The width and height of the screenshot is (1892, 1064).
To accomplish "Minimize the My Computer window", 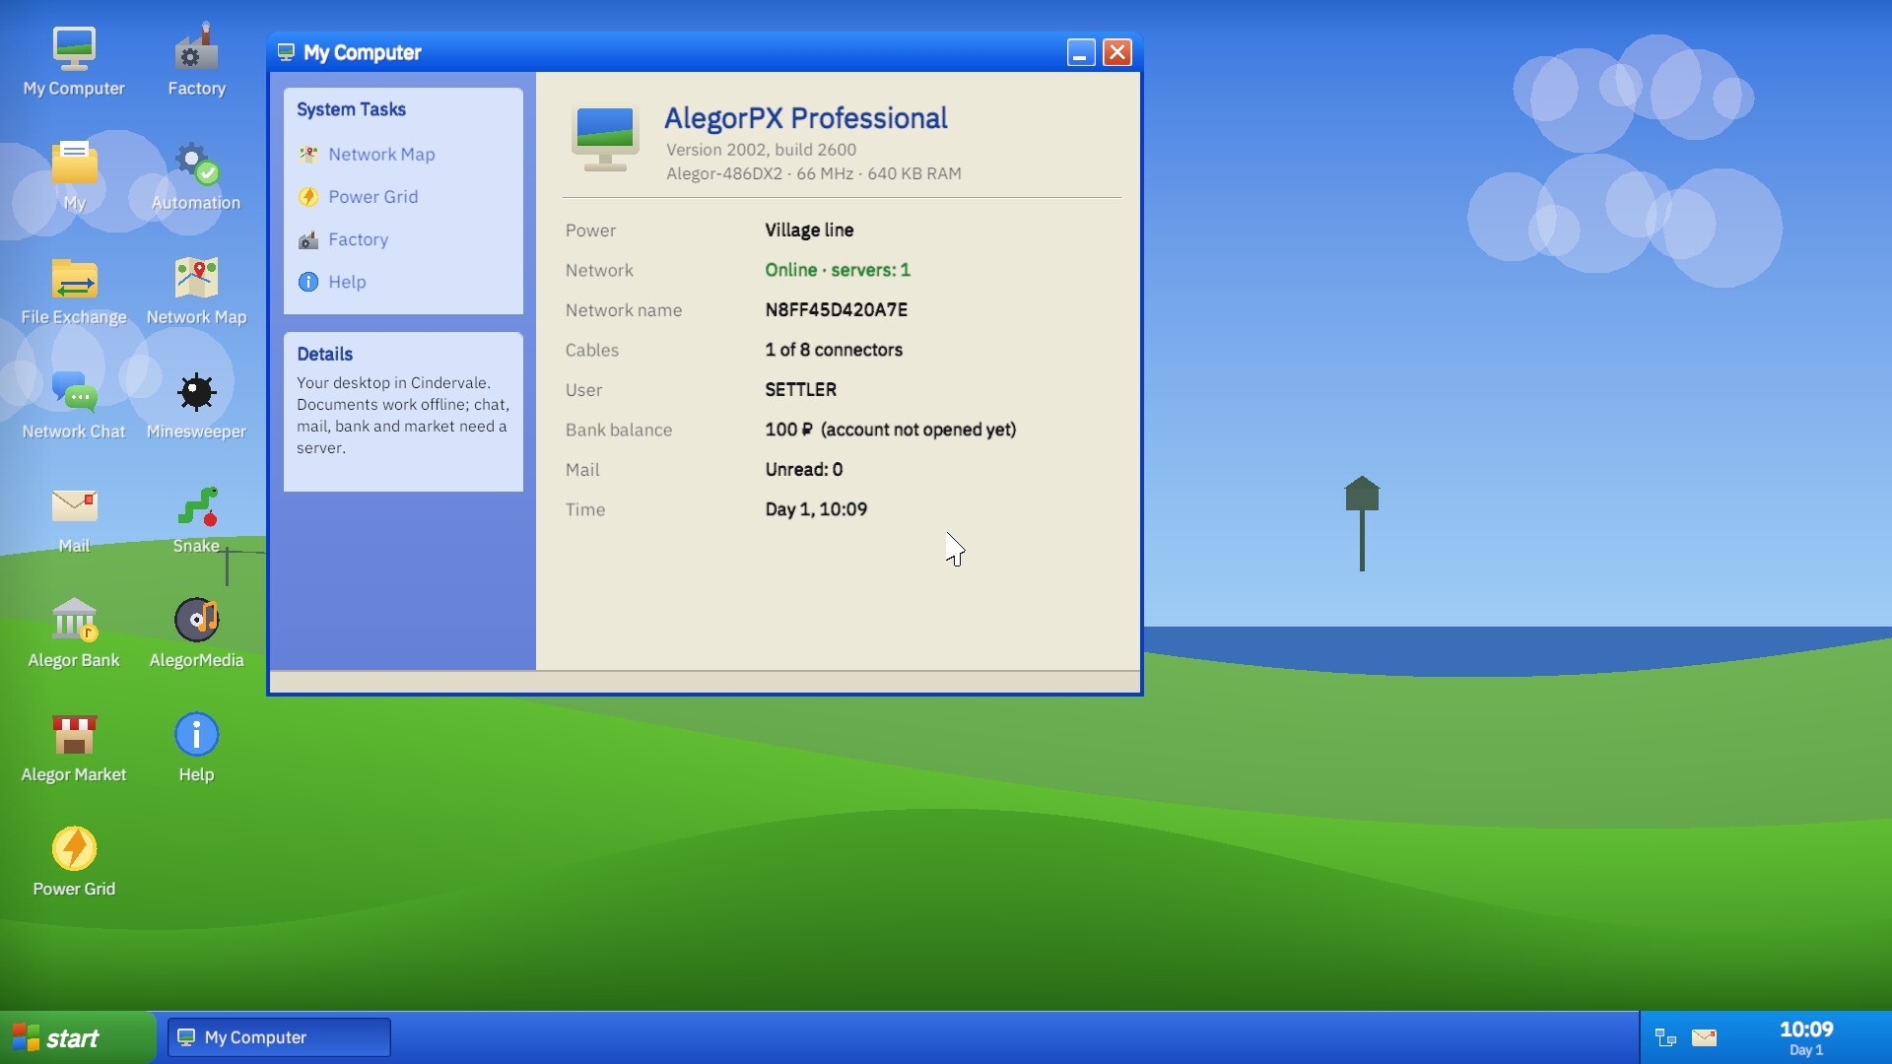I will click(1081, 52).
